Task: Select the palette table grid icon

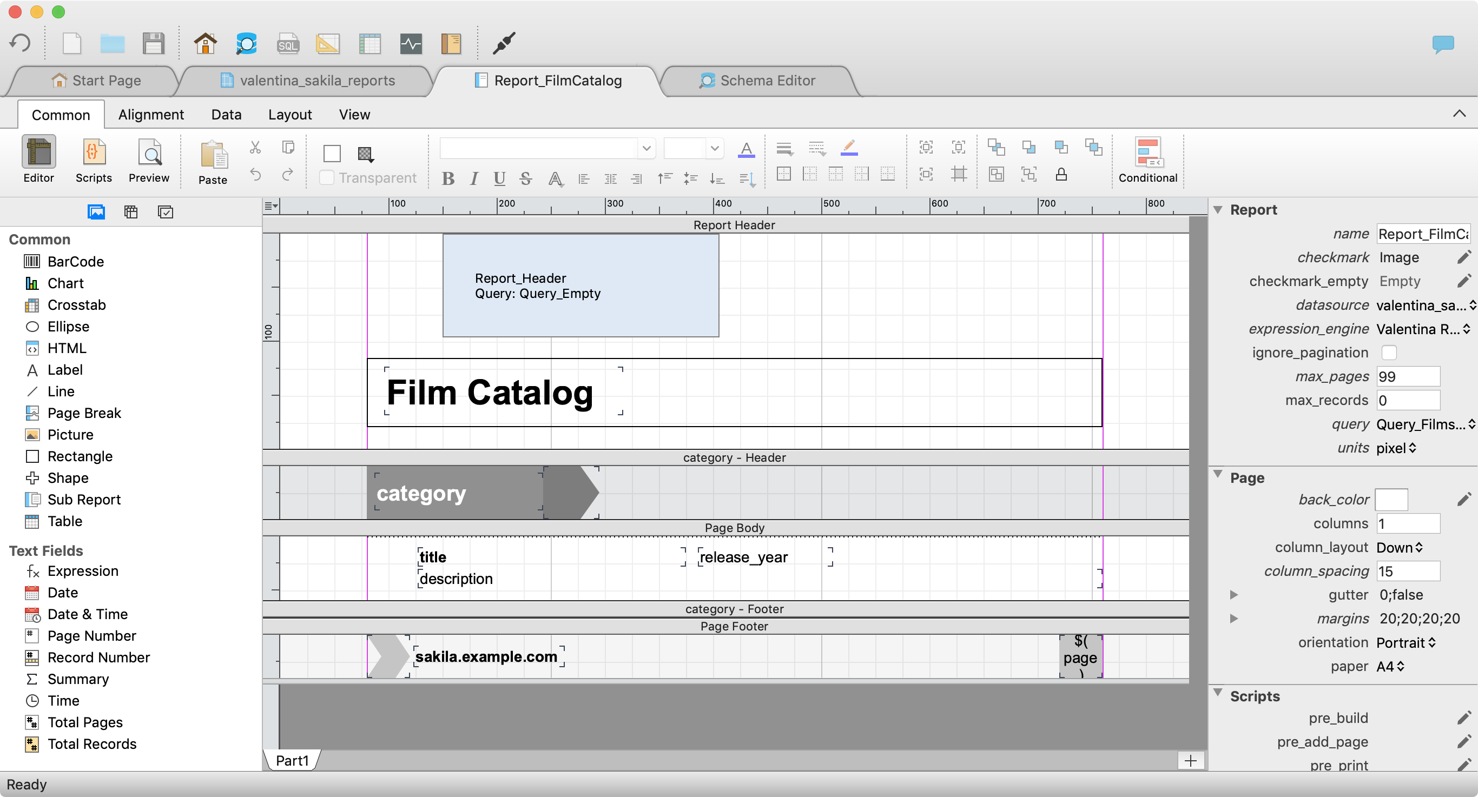Action: (131, 212)
